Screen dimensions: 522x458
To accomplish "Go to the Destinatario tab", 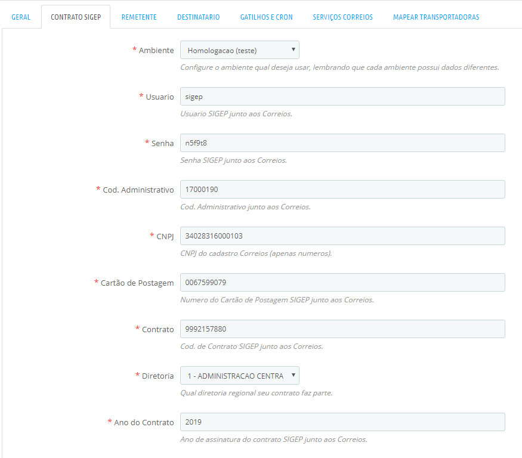I will coord(198,17).
